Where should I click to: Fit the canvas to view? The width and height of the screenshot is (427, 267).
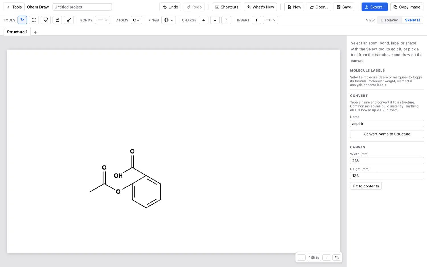pos(337,258)
